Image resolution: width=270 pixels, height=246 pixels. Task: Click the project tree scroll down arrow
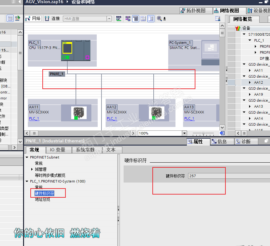tap(20, 141)
